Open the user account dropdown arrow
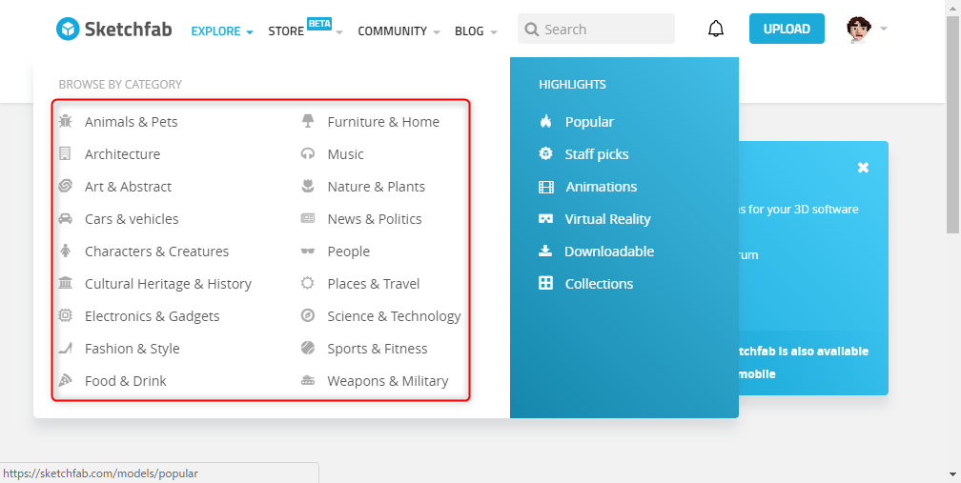The height and width of the screenshot is (483, 961). [884, 29]
